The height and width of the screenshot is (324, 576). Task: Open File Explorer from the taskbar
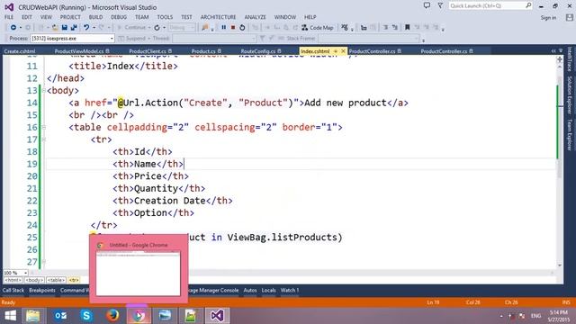[x=33, y=316]
